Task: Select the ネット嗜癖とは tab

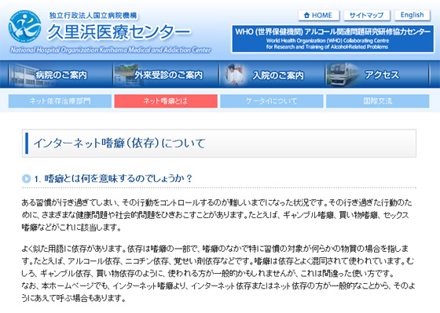Action: [166, 101]
